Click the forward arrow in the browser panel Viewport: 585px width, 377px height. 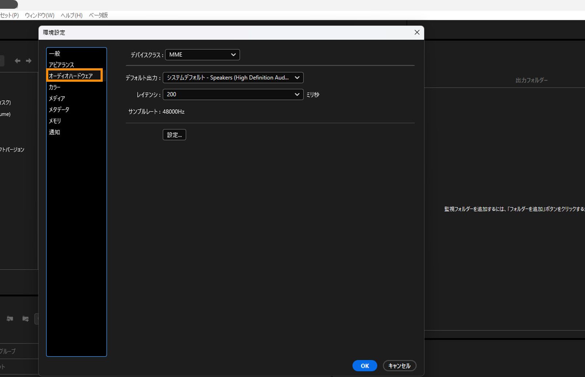pos(29,61)
